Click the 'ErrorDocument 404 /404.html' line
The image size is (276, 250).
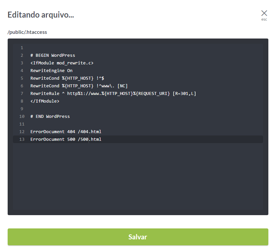pyautogui.click(x=66, y=132)
